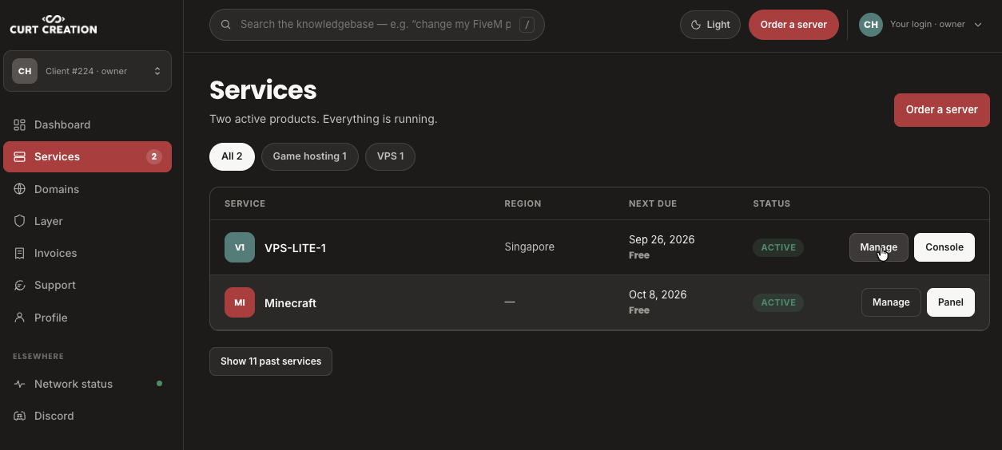The height and width of the screenshot is (450, 1002).
Task: Click the slash shortcut key badge
Action: [527, 25]
